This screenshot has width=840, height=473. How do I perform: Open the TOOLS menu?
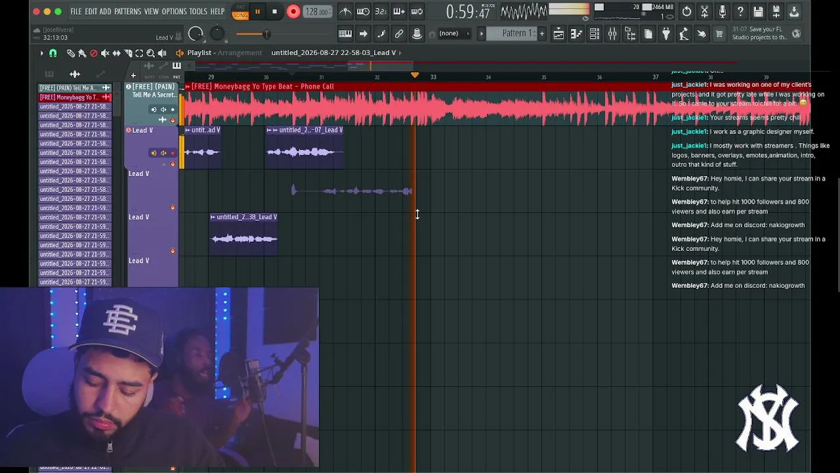pyautogui.click(x=198, y=12)
